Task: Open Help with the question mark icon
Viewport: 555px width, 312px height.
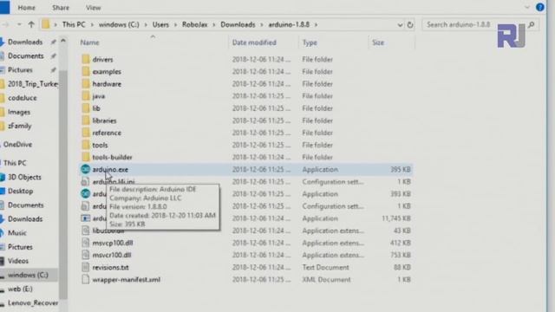Action: coord(539,7)
